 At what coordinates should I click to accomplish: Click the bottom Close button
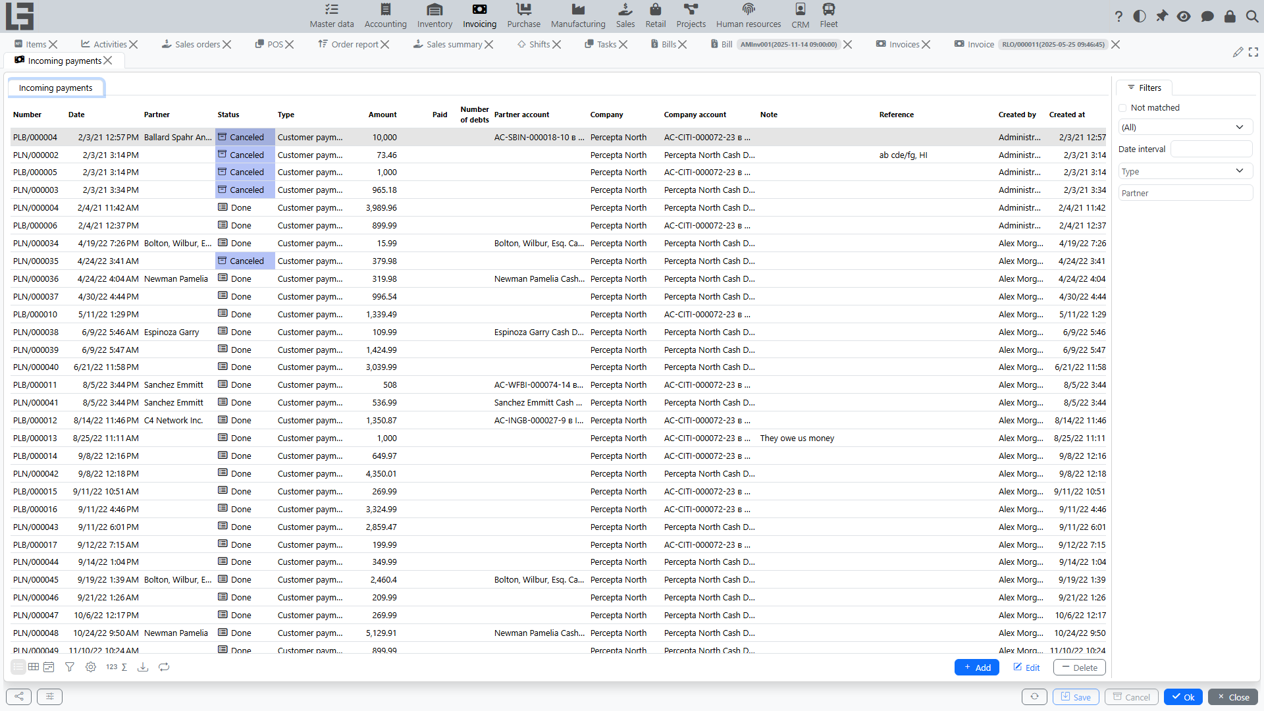[1233, 697]
